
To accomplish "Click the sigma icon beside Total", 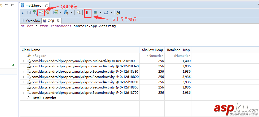I will tap(29, 98).
